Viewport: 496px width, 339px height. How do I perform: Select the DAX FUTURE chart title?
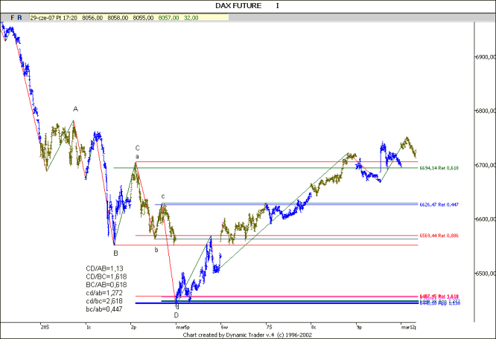click(x=237, y=5)
